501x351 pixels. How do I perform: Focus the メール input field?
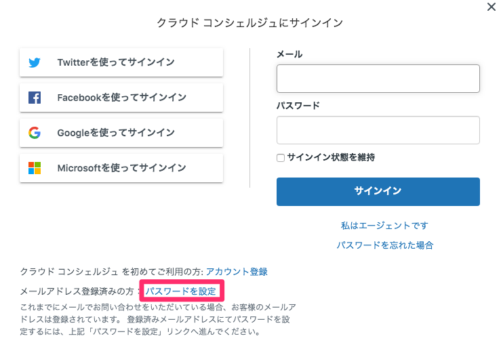(x=378, y=79)
